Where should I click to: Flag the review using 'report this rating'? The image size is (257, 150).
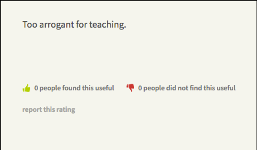[49, 109]
